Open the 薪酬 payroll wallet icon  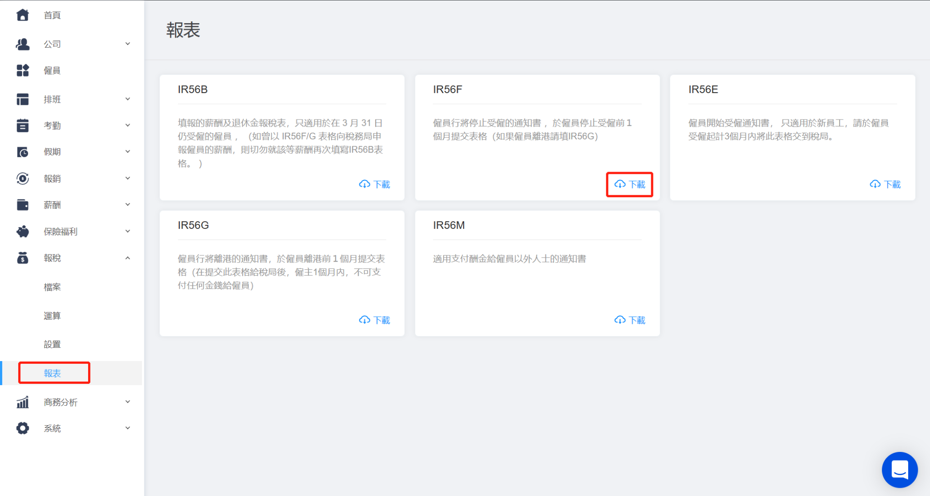click(22, 204)
